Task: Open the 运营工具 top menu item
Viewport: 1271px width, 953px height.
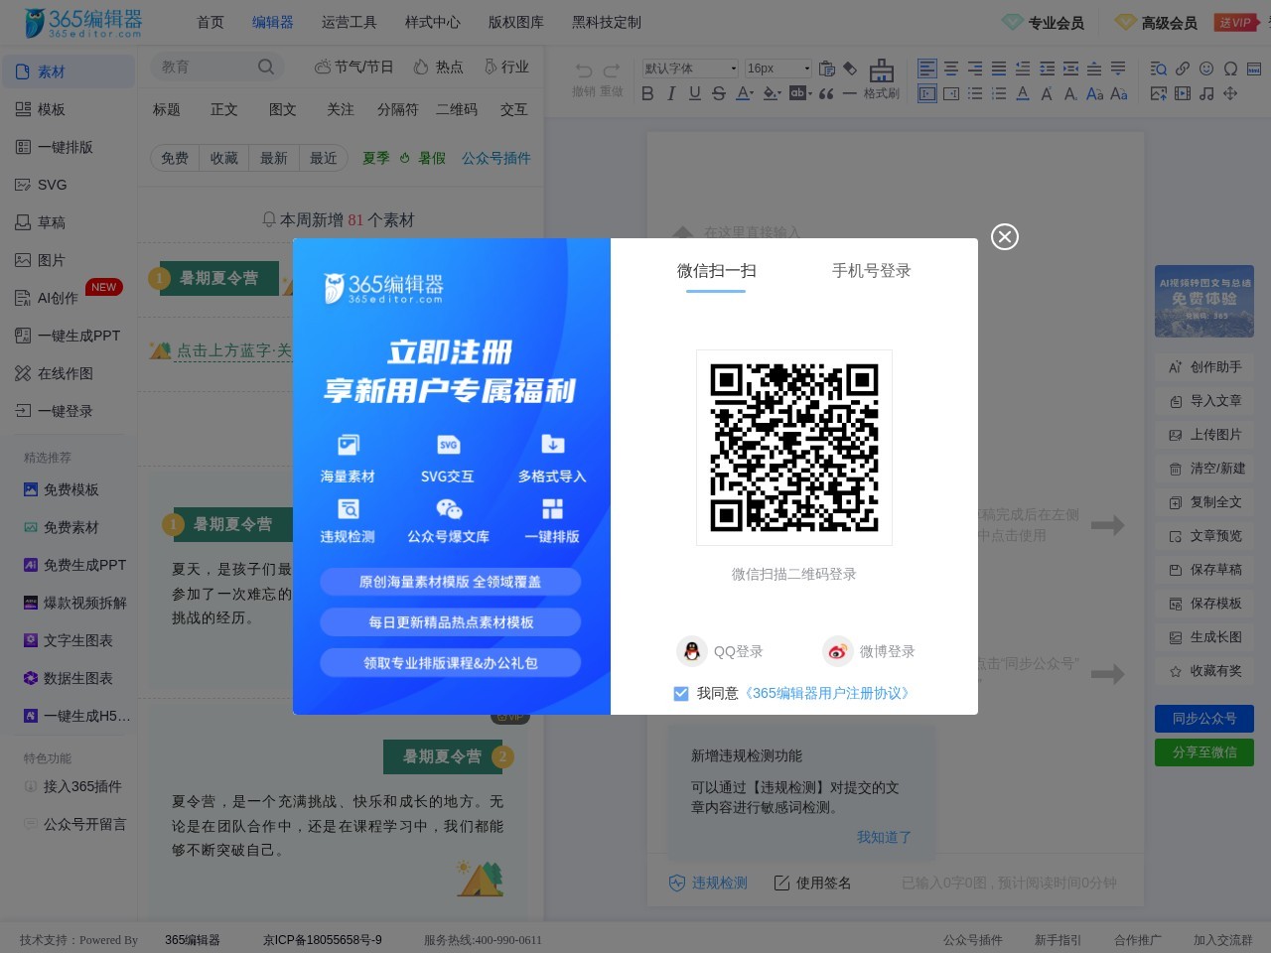Action: 350,22
